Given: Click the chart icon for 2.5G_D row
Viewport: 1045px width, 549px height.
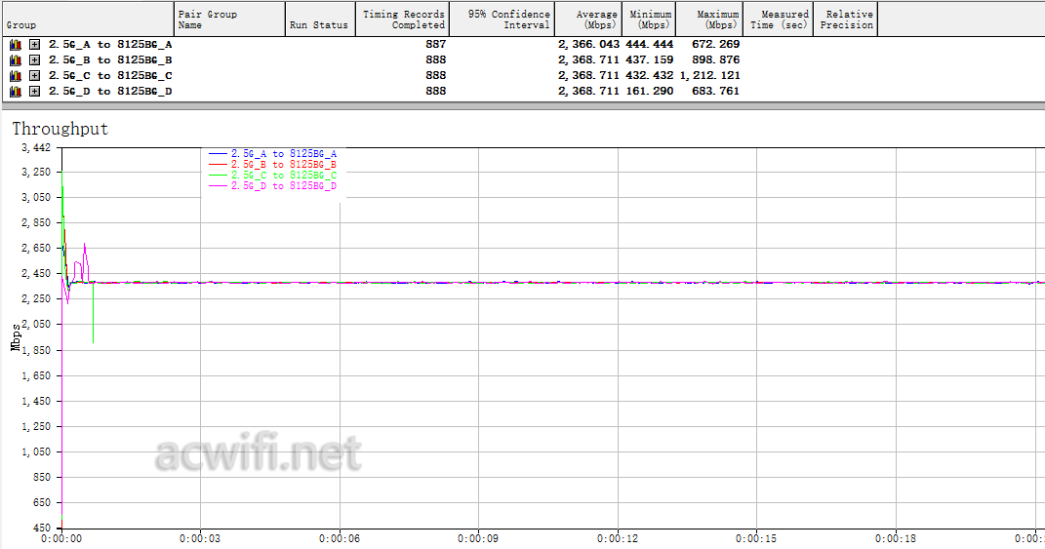Looking at the screenshot, I should pyautogui.click(x=16, y=92).
